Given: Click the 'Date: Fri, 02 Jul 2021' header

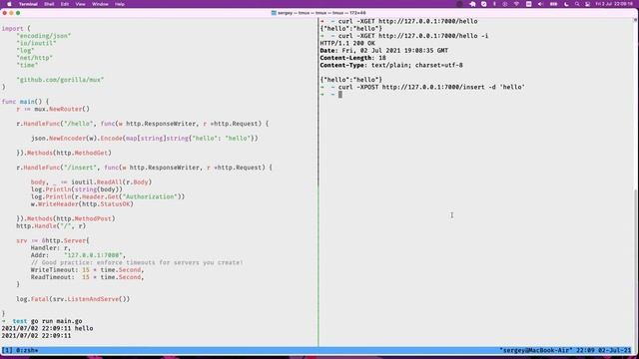Looking at the screenshot, I should click(383, 51).
